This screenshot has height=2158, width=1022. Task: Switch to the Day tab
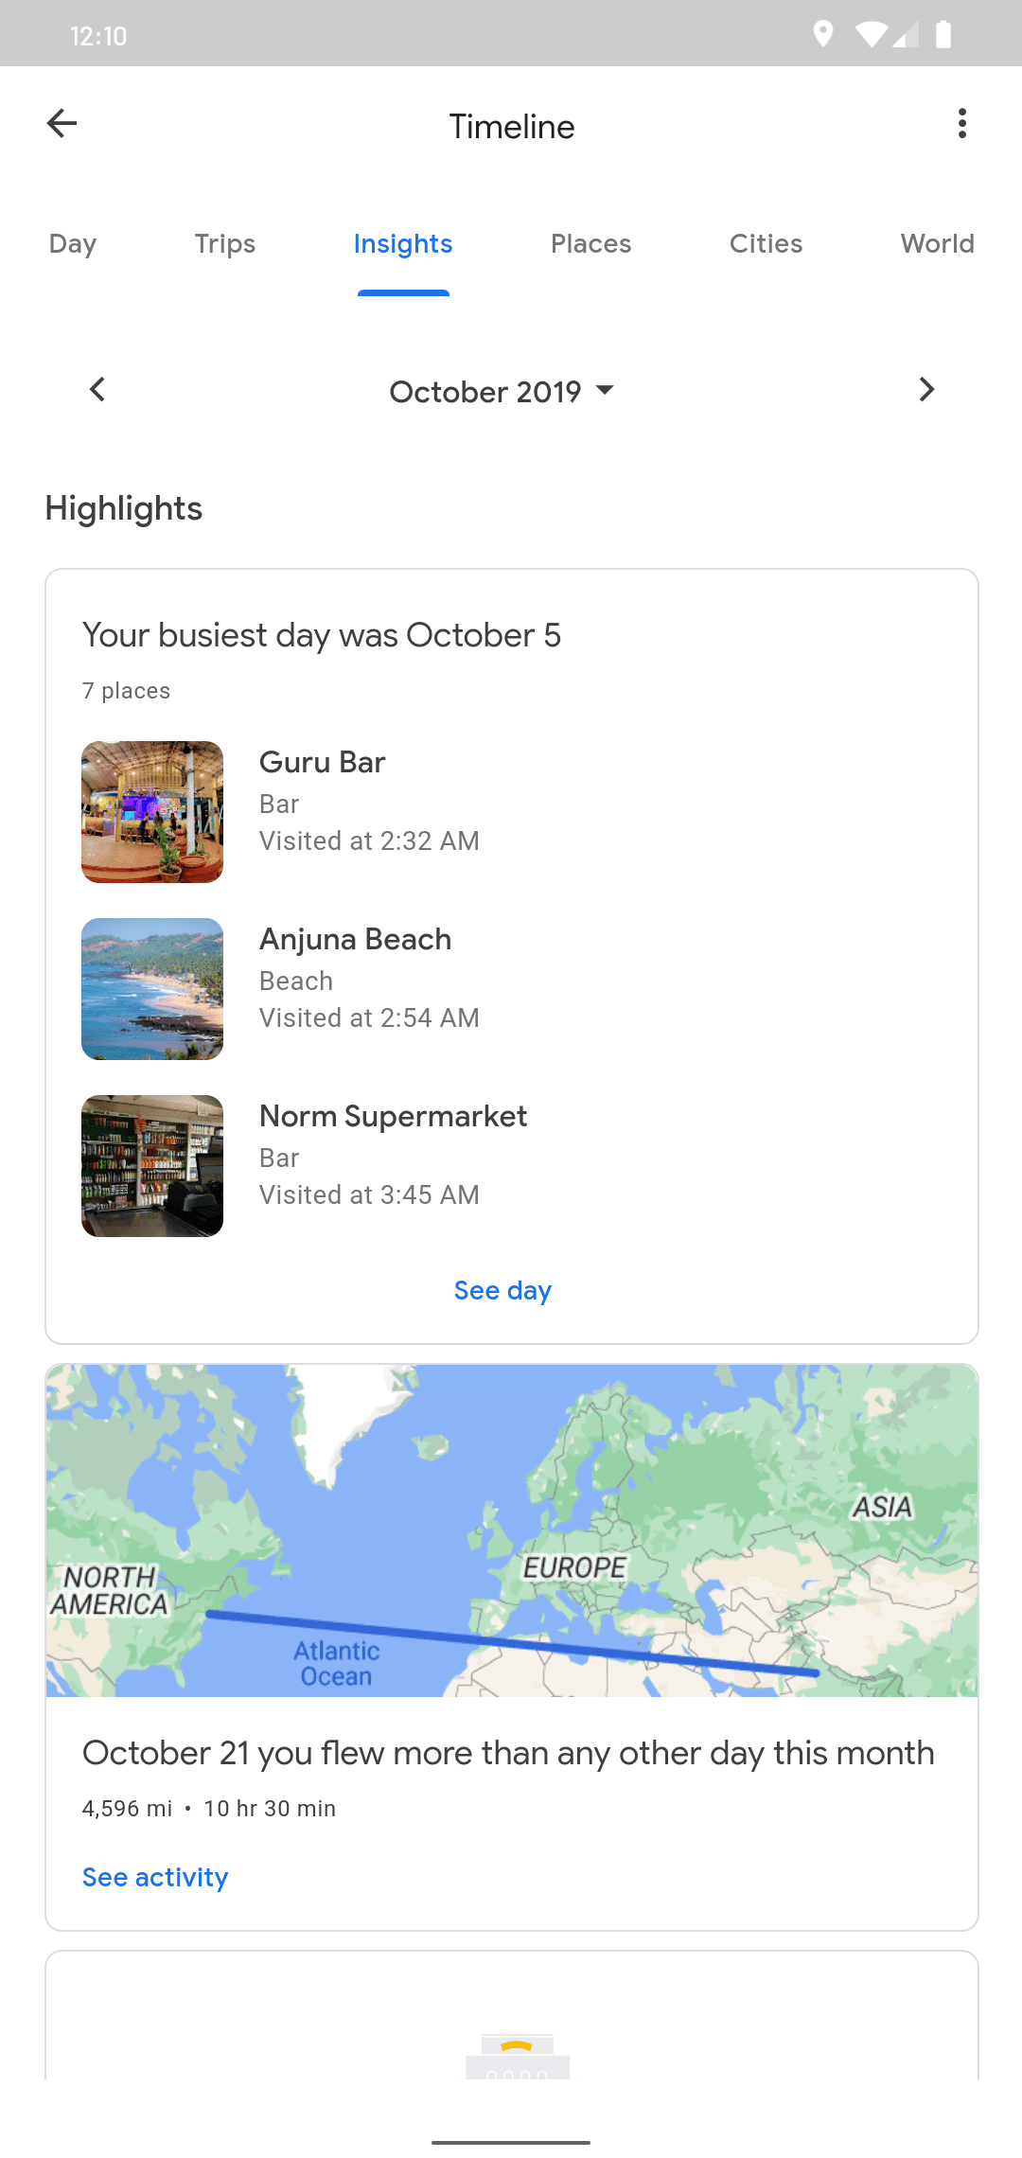(73, 244)
